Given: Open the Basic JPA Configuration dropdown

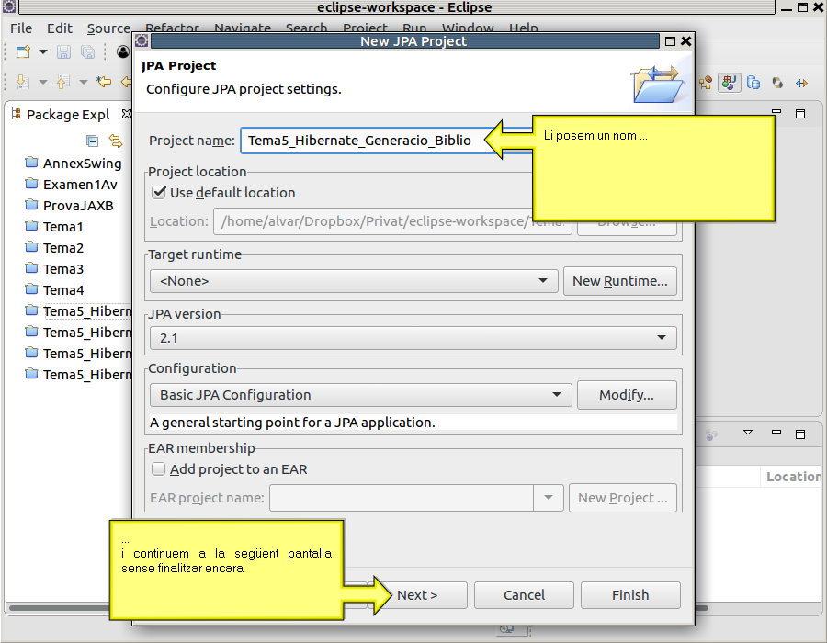Looking at the screenshot, I should click(x=361, y=395).
